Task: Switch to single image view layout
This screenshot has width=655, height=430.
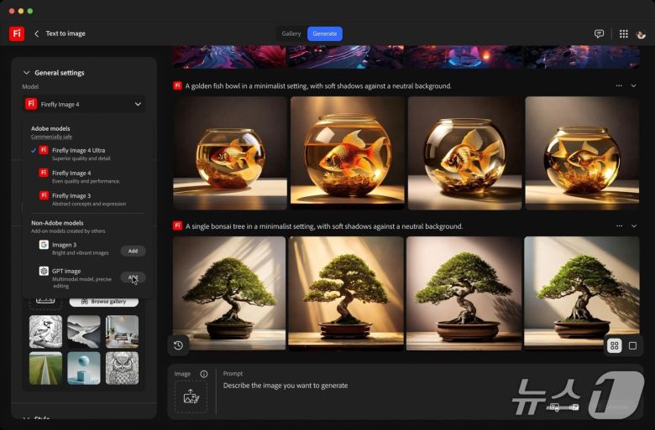Action: [x=632, y=345]
